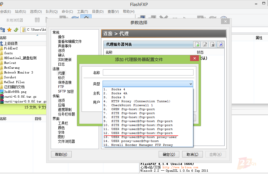Open the 类型 type dropdown arrow
The image size is (268, 174).
pos(191,84)
